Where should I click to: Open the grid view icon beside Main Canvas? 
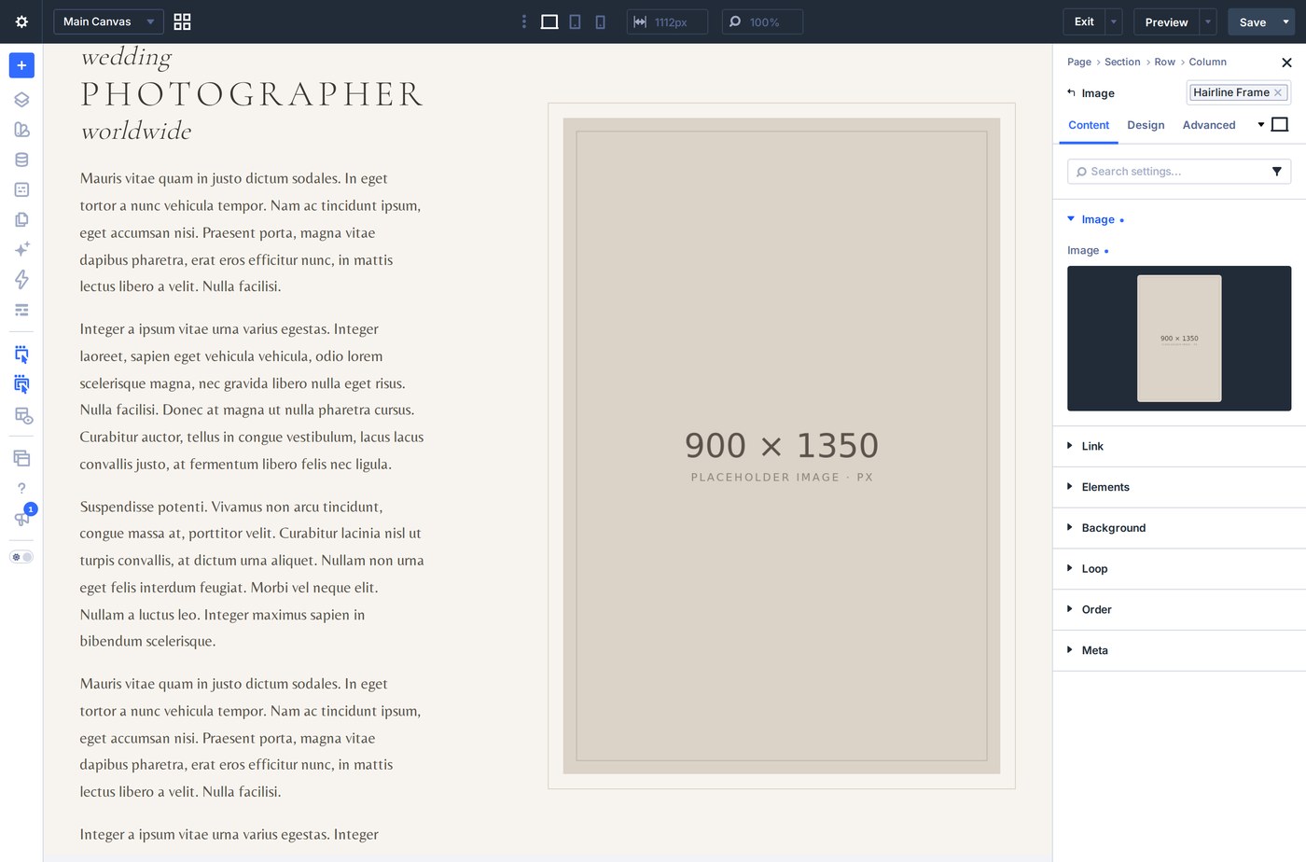coord(182,21)
